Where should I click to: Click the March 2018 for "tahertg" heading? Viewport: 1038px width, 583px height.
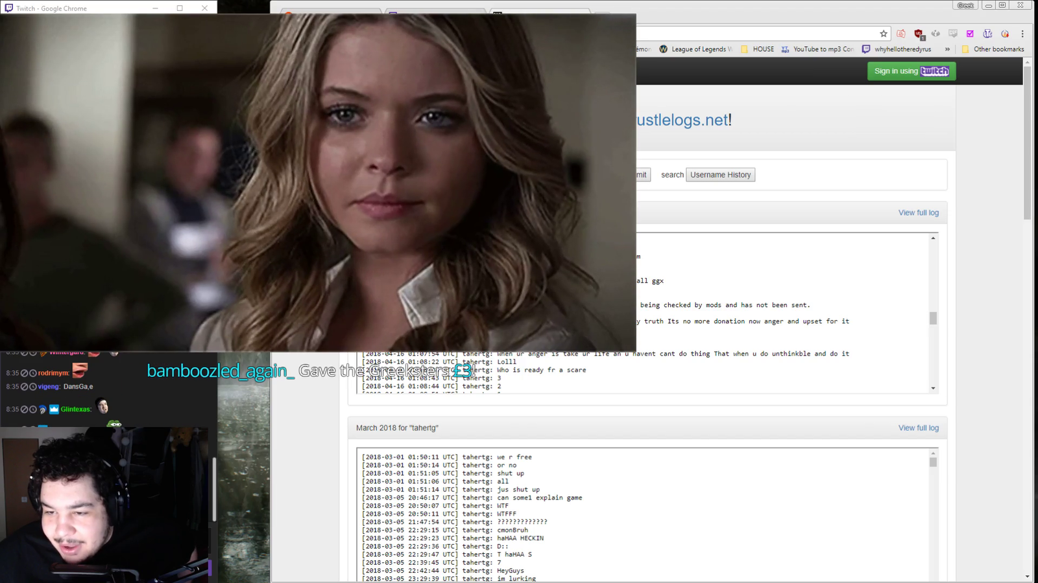coord(397,428)
